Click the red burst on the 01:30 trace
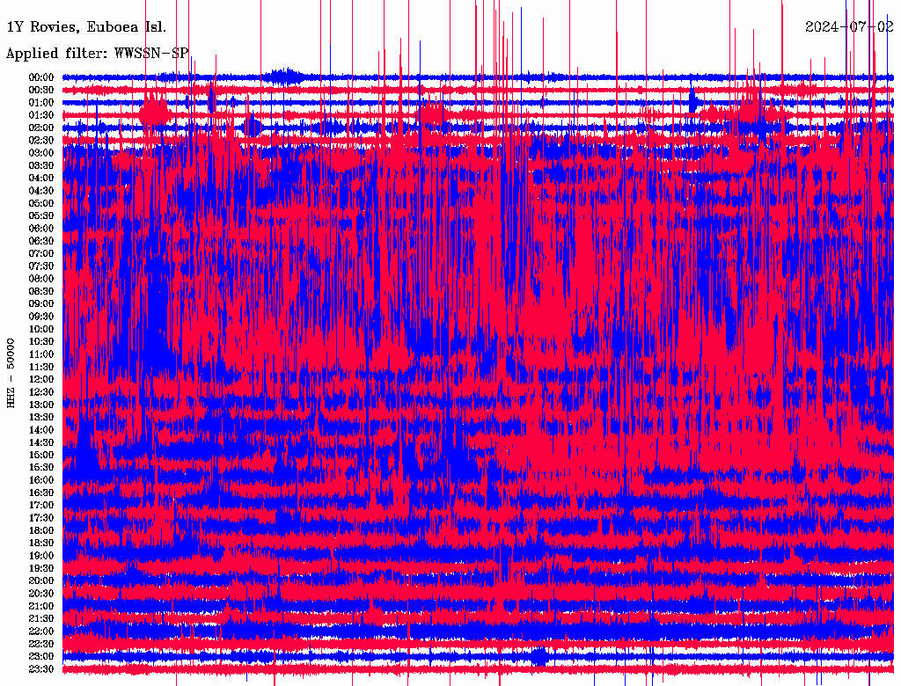The height and width of the screenshot is (686, 901). (x=154, y=113)
